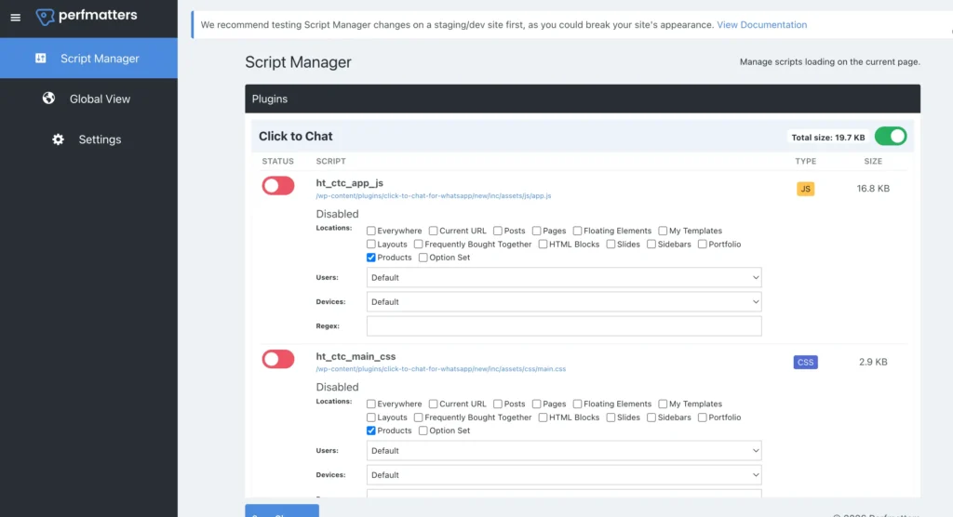Check Pages for ht_ctc_main_css

click(536, 404)
